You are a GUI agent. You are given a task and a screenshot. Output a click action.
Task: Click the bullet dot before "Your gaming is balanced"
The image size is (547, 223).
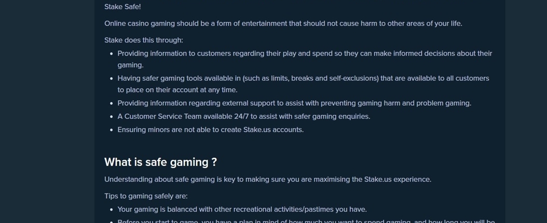(111, 210)
